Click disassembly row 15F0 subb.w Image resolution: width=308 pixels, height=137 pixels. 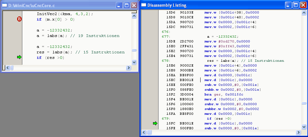(x=214, y=90)
